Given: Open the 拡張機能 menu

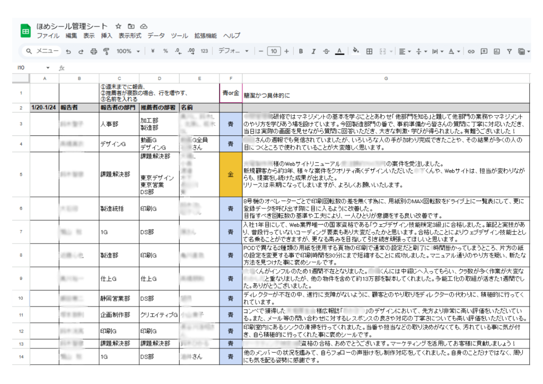Looking at the screenshot, I should (205, 36).
